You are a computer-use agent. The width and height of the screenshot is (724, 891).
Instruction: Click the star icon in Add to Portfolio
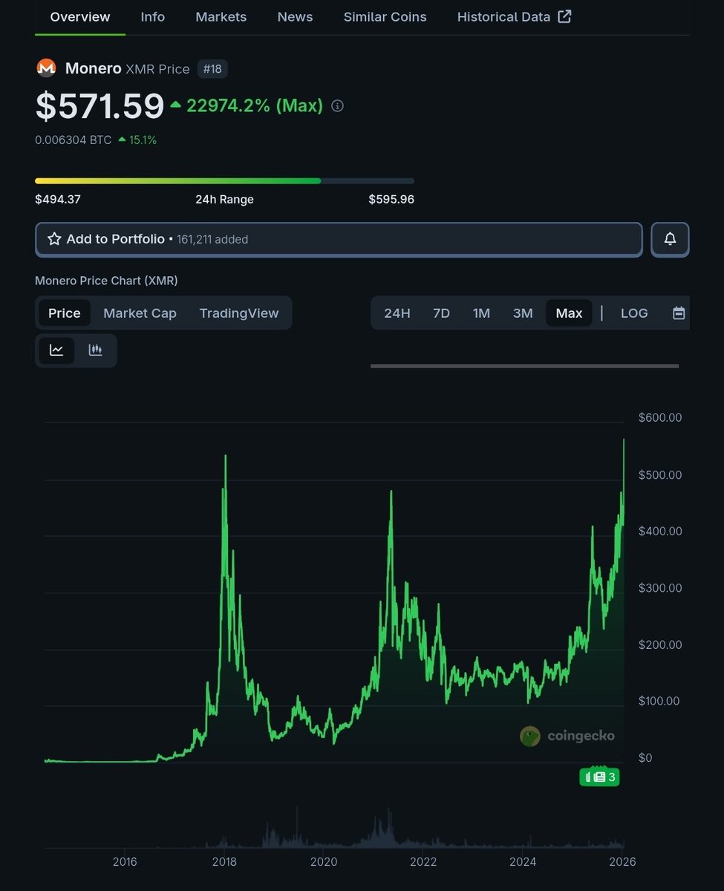pos(54,239)
